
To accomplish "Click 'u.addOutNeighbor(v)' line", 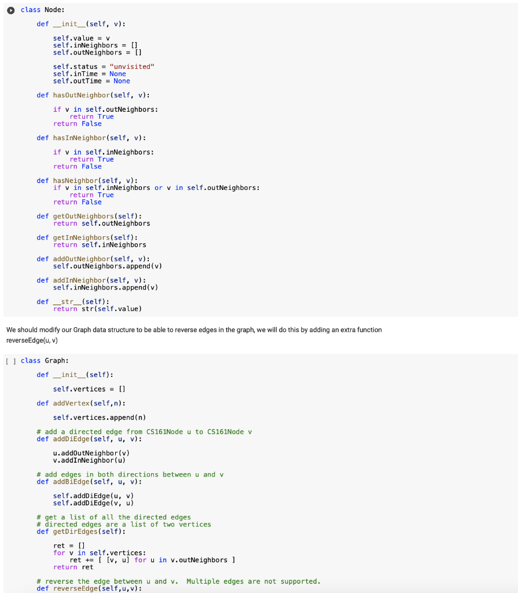I will coord(91,453).
